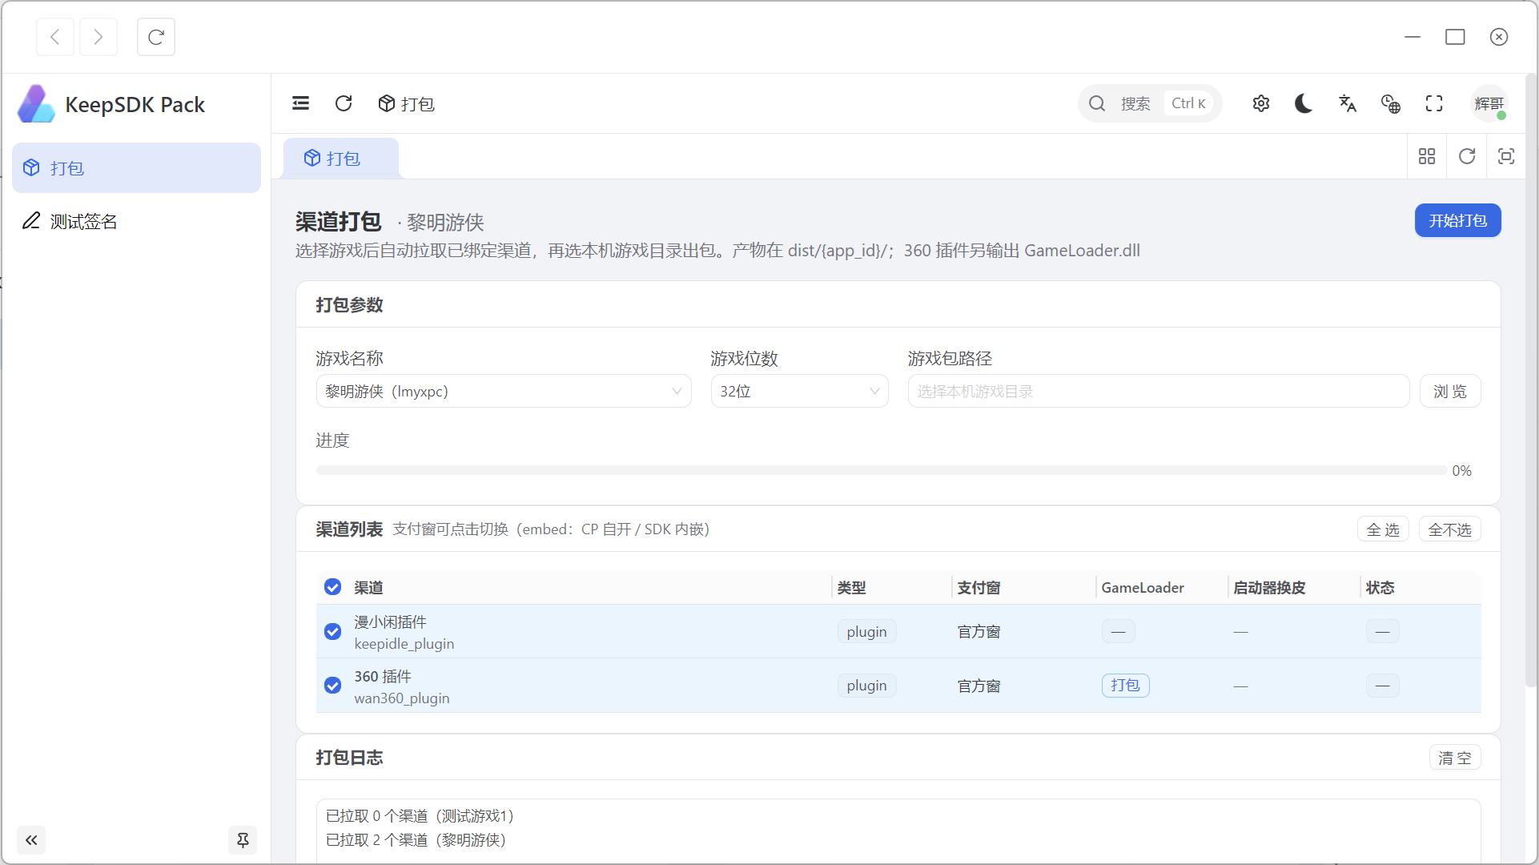Screen dimensions: 1539x865
Task: Toggle the 打包 GameLoader tag for 360 插件
Action: point(1125,686)
